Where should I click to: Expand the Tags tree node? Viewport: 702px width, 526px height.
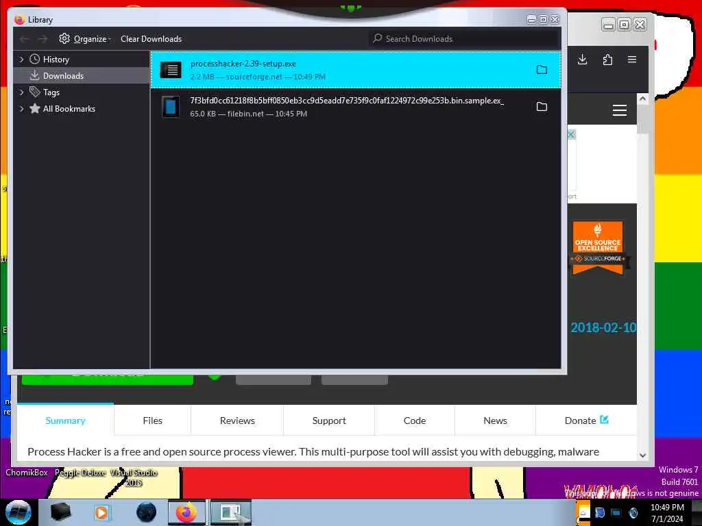[21, 92]
